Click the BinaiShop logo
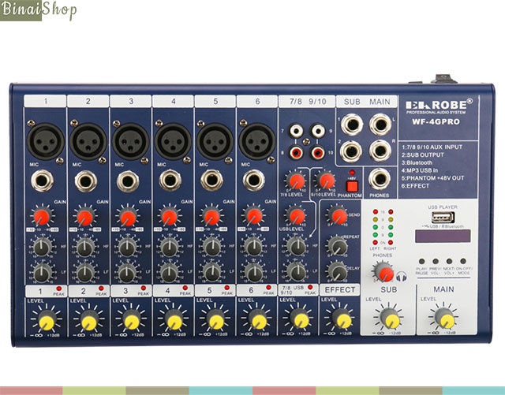Viewport: 505px width, 395px height. [x=39, y=10]
